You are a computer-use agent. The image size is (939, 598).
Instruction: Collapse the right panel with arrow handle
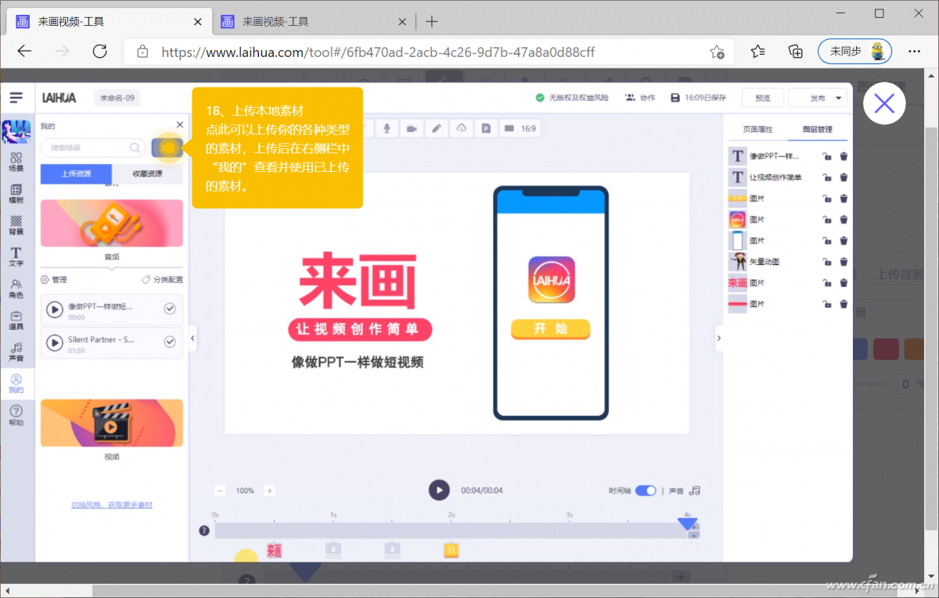pyautogui.click(x=718, y=338)
